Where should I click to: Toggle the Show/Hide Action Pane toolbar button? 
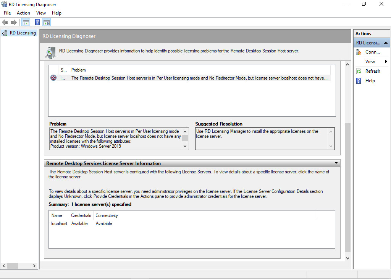coord(47,22)
